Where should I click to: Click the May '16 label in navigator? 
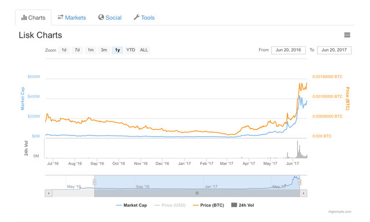coord(74,186)
